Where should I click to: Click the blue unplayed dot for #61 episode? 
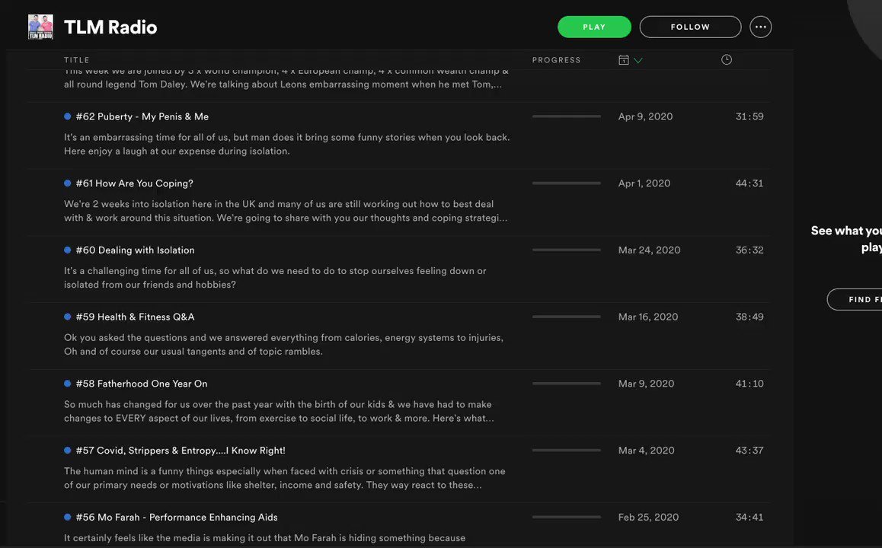coord(68,183)
